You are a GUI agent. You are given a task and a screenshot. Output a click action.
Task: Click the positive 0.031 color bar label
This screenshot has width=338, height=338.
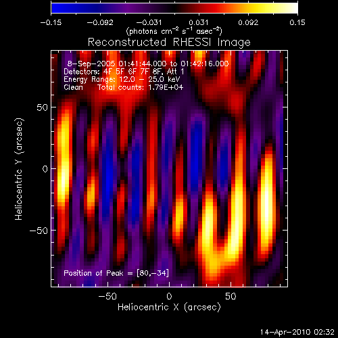pyautogui.click(x=199, y=22)
